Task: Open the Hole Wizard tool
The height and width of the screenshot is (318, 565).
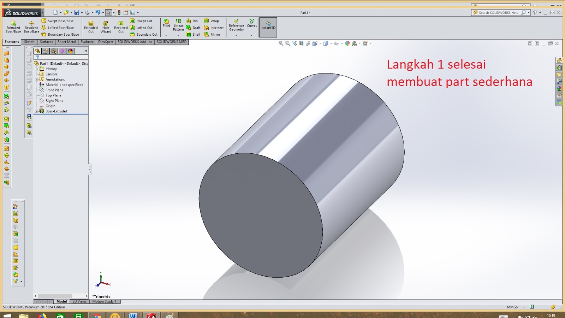Action: point(106,27)
